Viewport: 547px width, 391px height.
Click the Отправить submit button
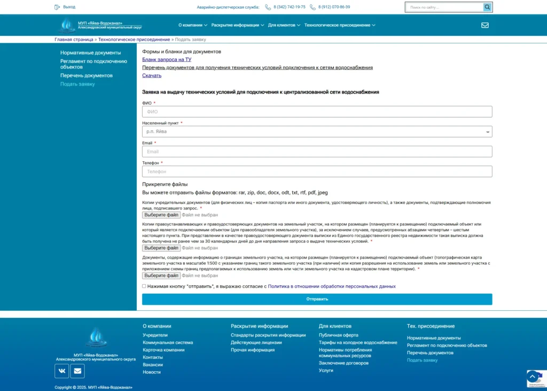(317, 299)
